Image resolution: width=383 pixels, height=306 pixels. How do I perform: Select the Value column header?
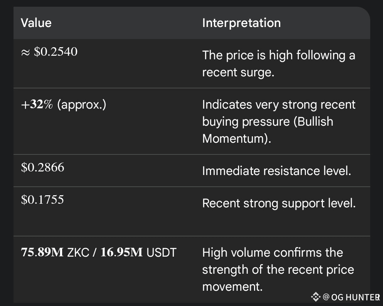coord(36,23)
